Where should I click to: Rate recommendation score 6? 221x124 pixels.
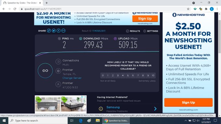click(133, 75)
